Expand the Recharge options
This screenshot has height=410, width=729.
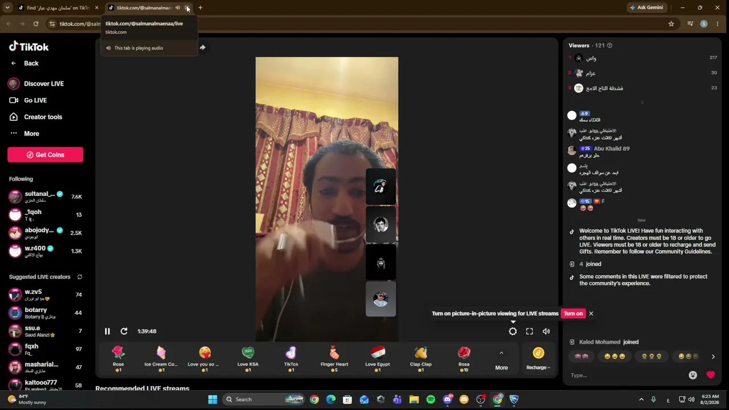click(x=538, y=360)
